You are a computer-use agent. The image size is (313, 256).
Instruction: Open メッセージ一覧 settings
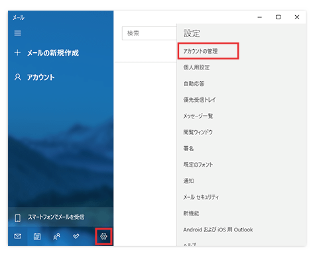(x=198, y=116)
